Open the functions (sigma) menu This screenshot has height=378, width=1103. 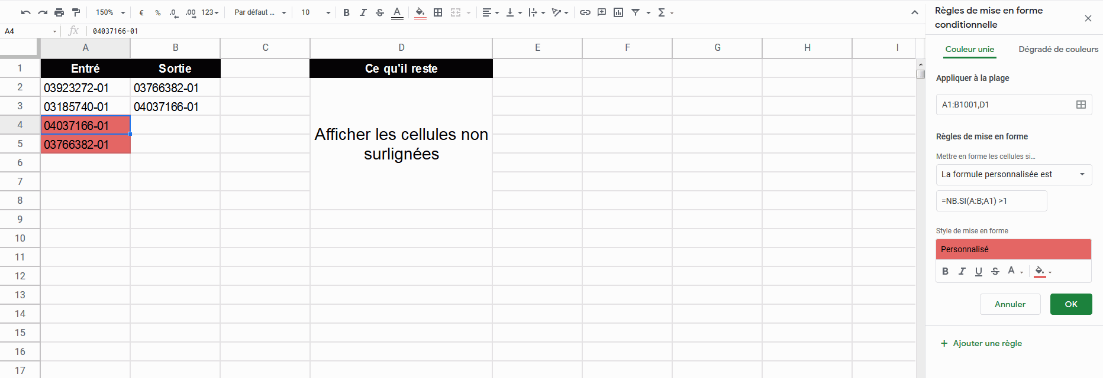(x=665, y=12)
